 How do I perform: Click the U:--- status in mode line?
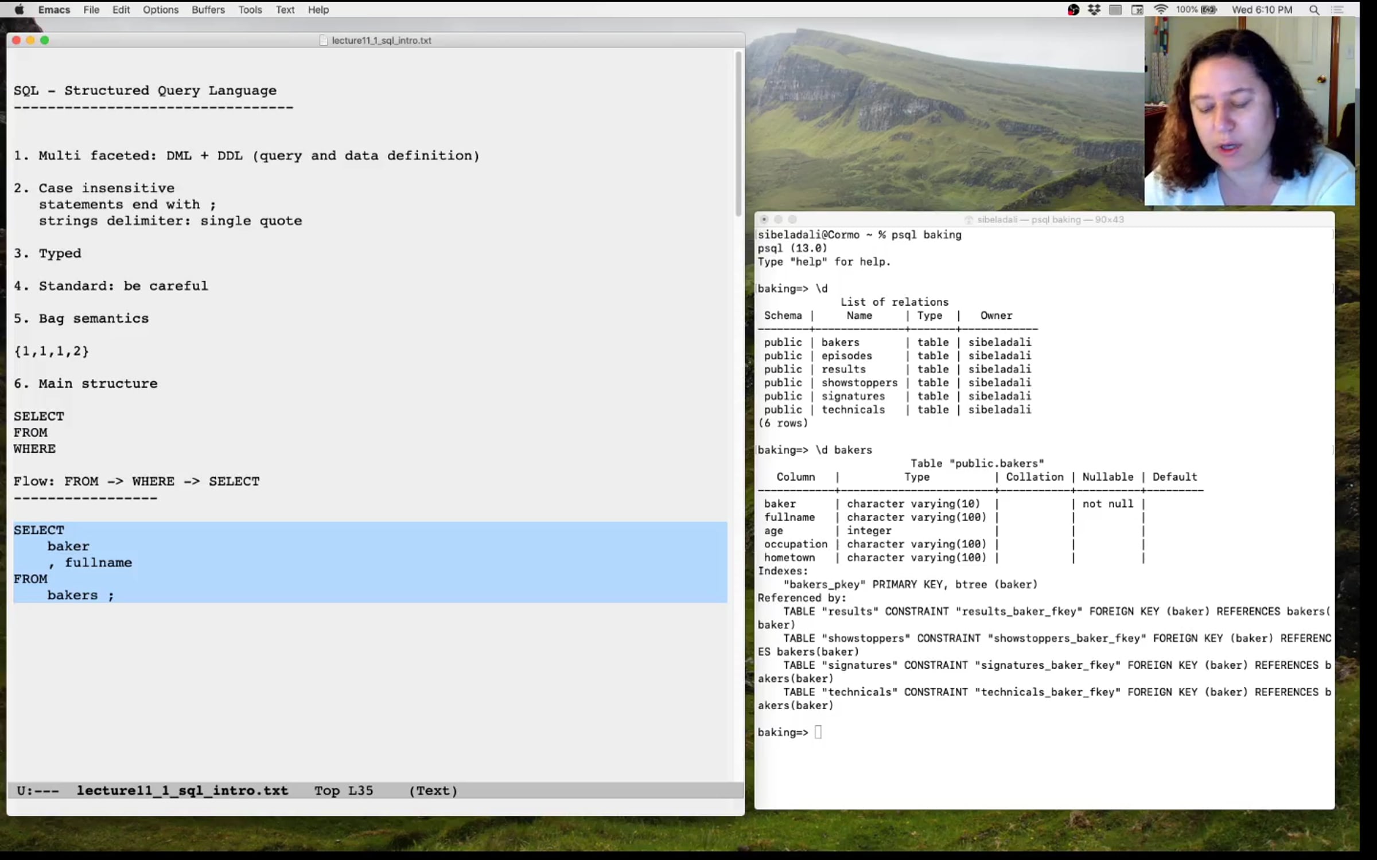tap(38, 791)
